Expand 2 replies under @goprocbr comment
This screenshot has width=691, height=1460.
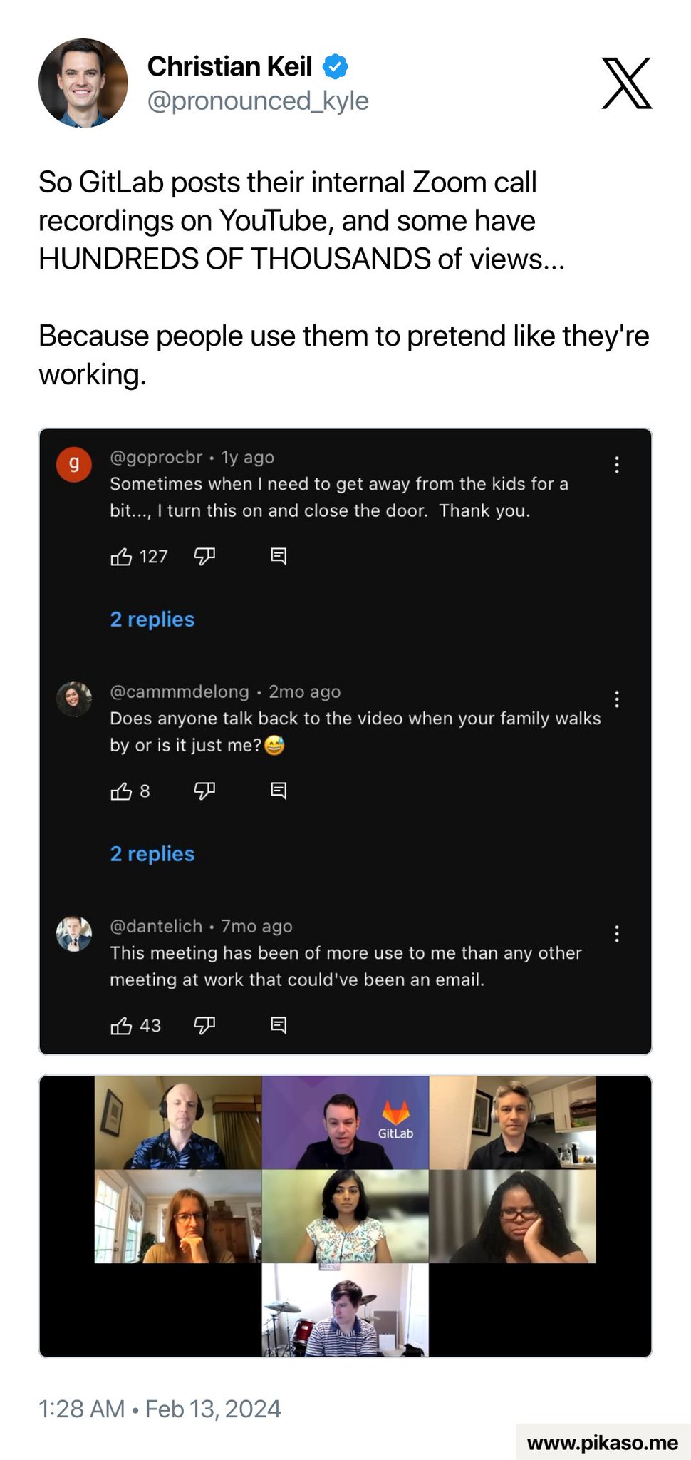[x=152, y=620]
